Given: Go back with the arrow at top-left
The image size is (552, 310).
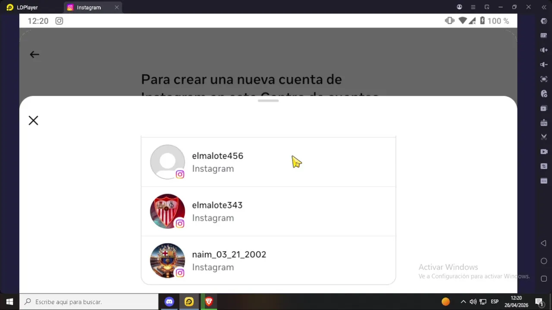Looking at the screenshot, I should coord(34,54).
